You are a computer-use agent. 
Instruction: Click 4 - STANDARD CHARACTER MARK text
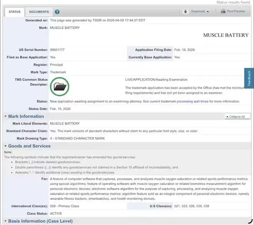[77, 138]
